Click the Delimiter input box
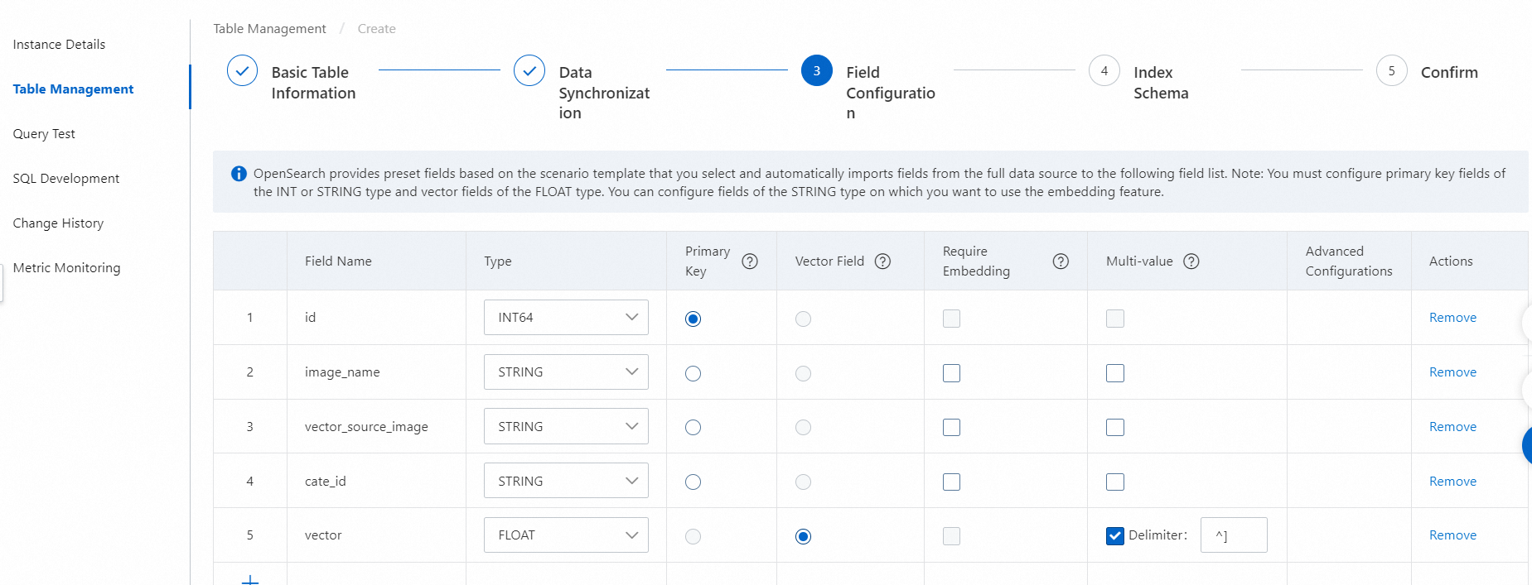Viewport: 1532px width, 585px height. (1234, 535)
